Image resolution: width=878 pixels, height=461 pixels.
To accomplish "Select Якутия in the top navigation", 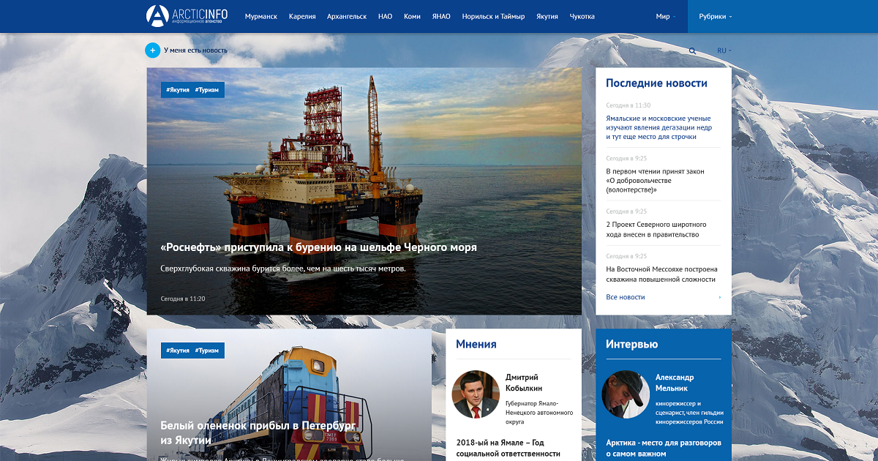I will pos(547,16).
